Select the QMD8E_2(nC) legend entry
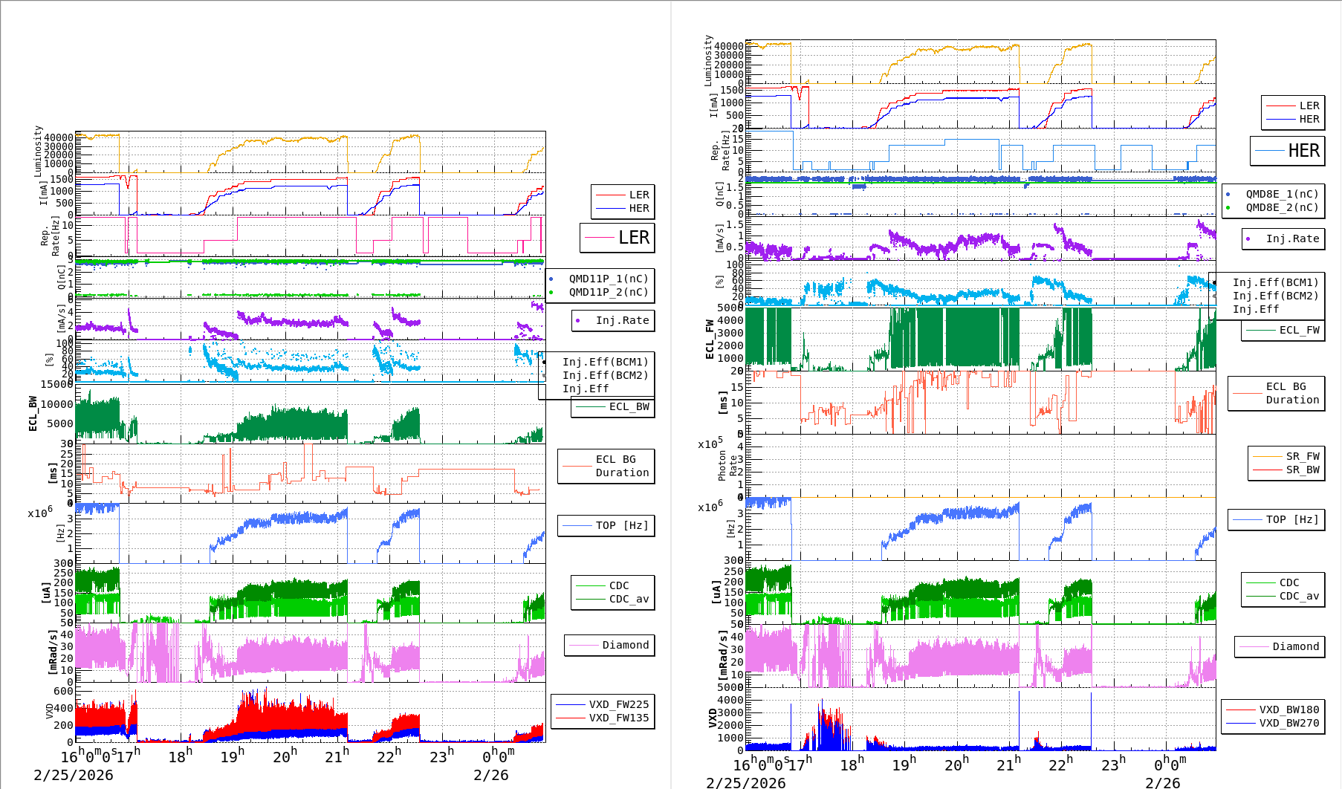Screen dimensions: 1342x789 [1281, 207]
